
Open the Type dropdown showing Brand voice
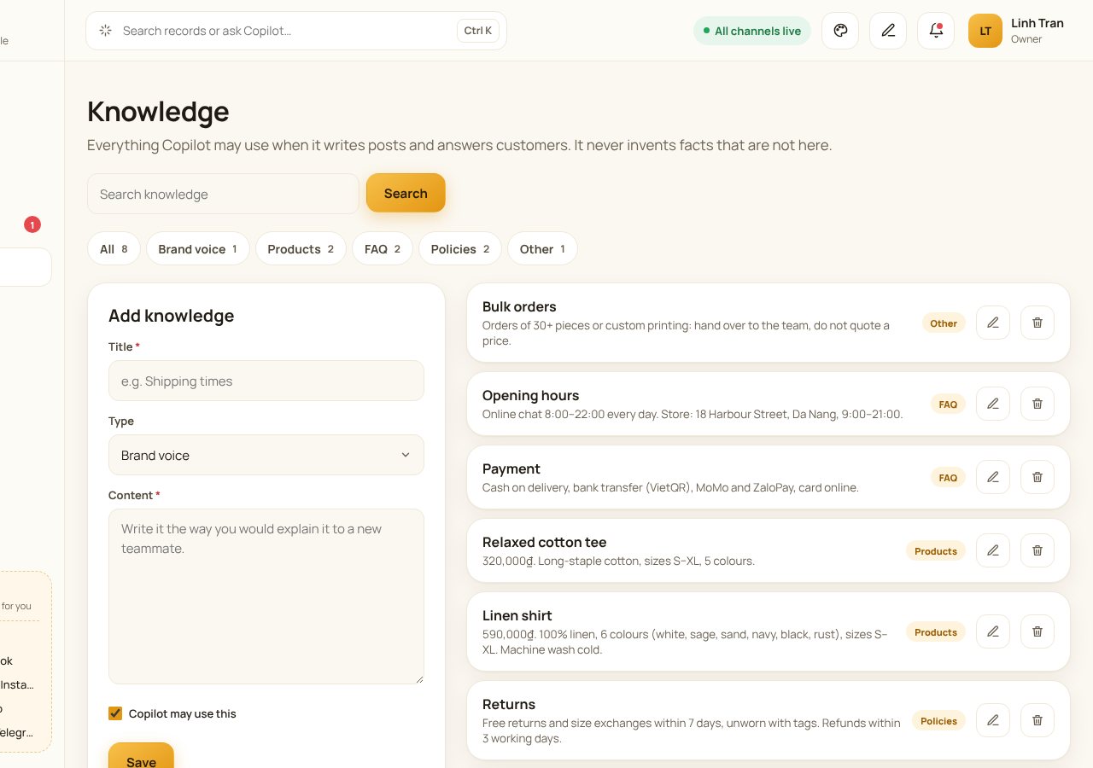pyautogui.click(x=266, y=455)
